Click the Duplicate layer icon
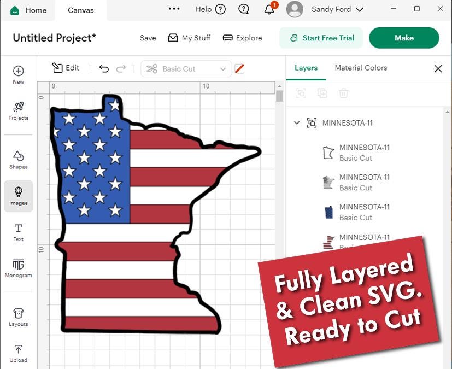Screen dimensions: 452x369 pyautogui.click(x=322, y=93)
